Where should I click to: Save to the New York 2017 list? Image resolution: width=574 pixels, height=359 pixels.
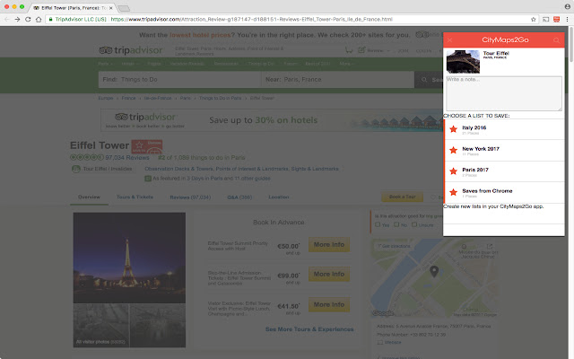pos(504,150)
